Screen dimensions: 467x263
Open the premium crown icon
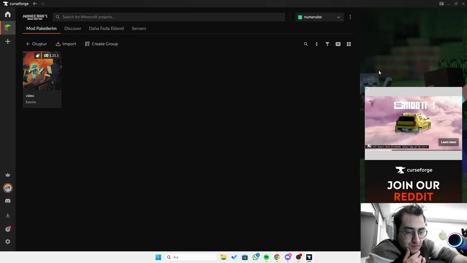tap(8, 175)
